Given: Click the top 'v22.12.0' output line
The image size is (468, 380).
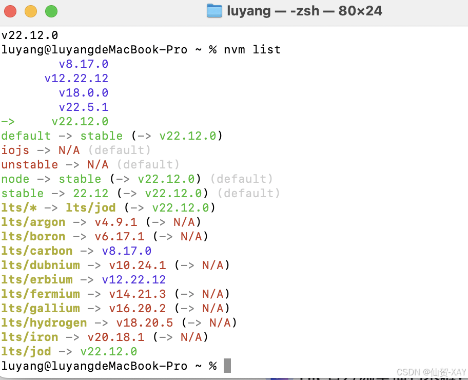Looking at the screenshot, I should point(30,35).
